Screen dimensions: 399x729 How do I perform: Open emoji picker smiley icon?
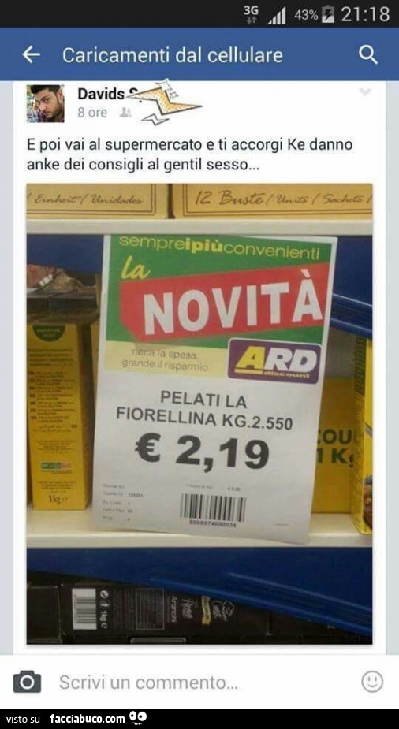(x=372, y=682)
